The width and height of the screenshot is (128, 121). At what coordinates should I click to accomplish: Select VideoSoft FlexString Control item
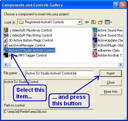tap(28, 35)
